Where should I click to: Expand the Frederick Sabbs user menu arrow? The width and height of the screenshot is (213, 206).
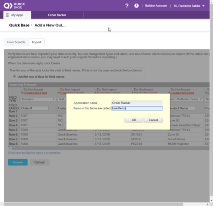(x=203, y=6)
